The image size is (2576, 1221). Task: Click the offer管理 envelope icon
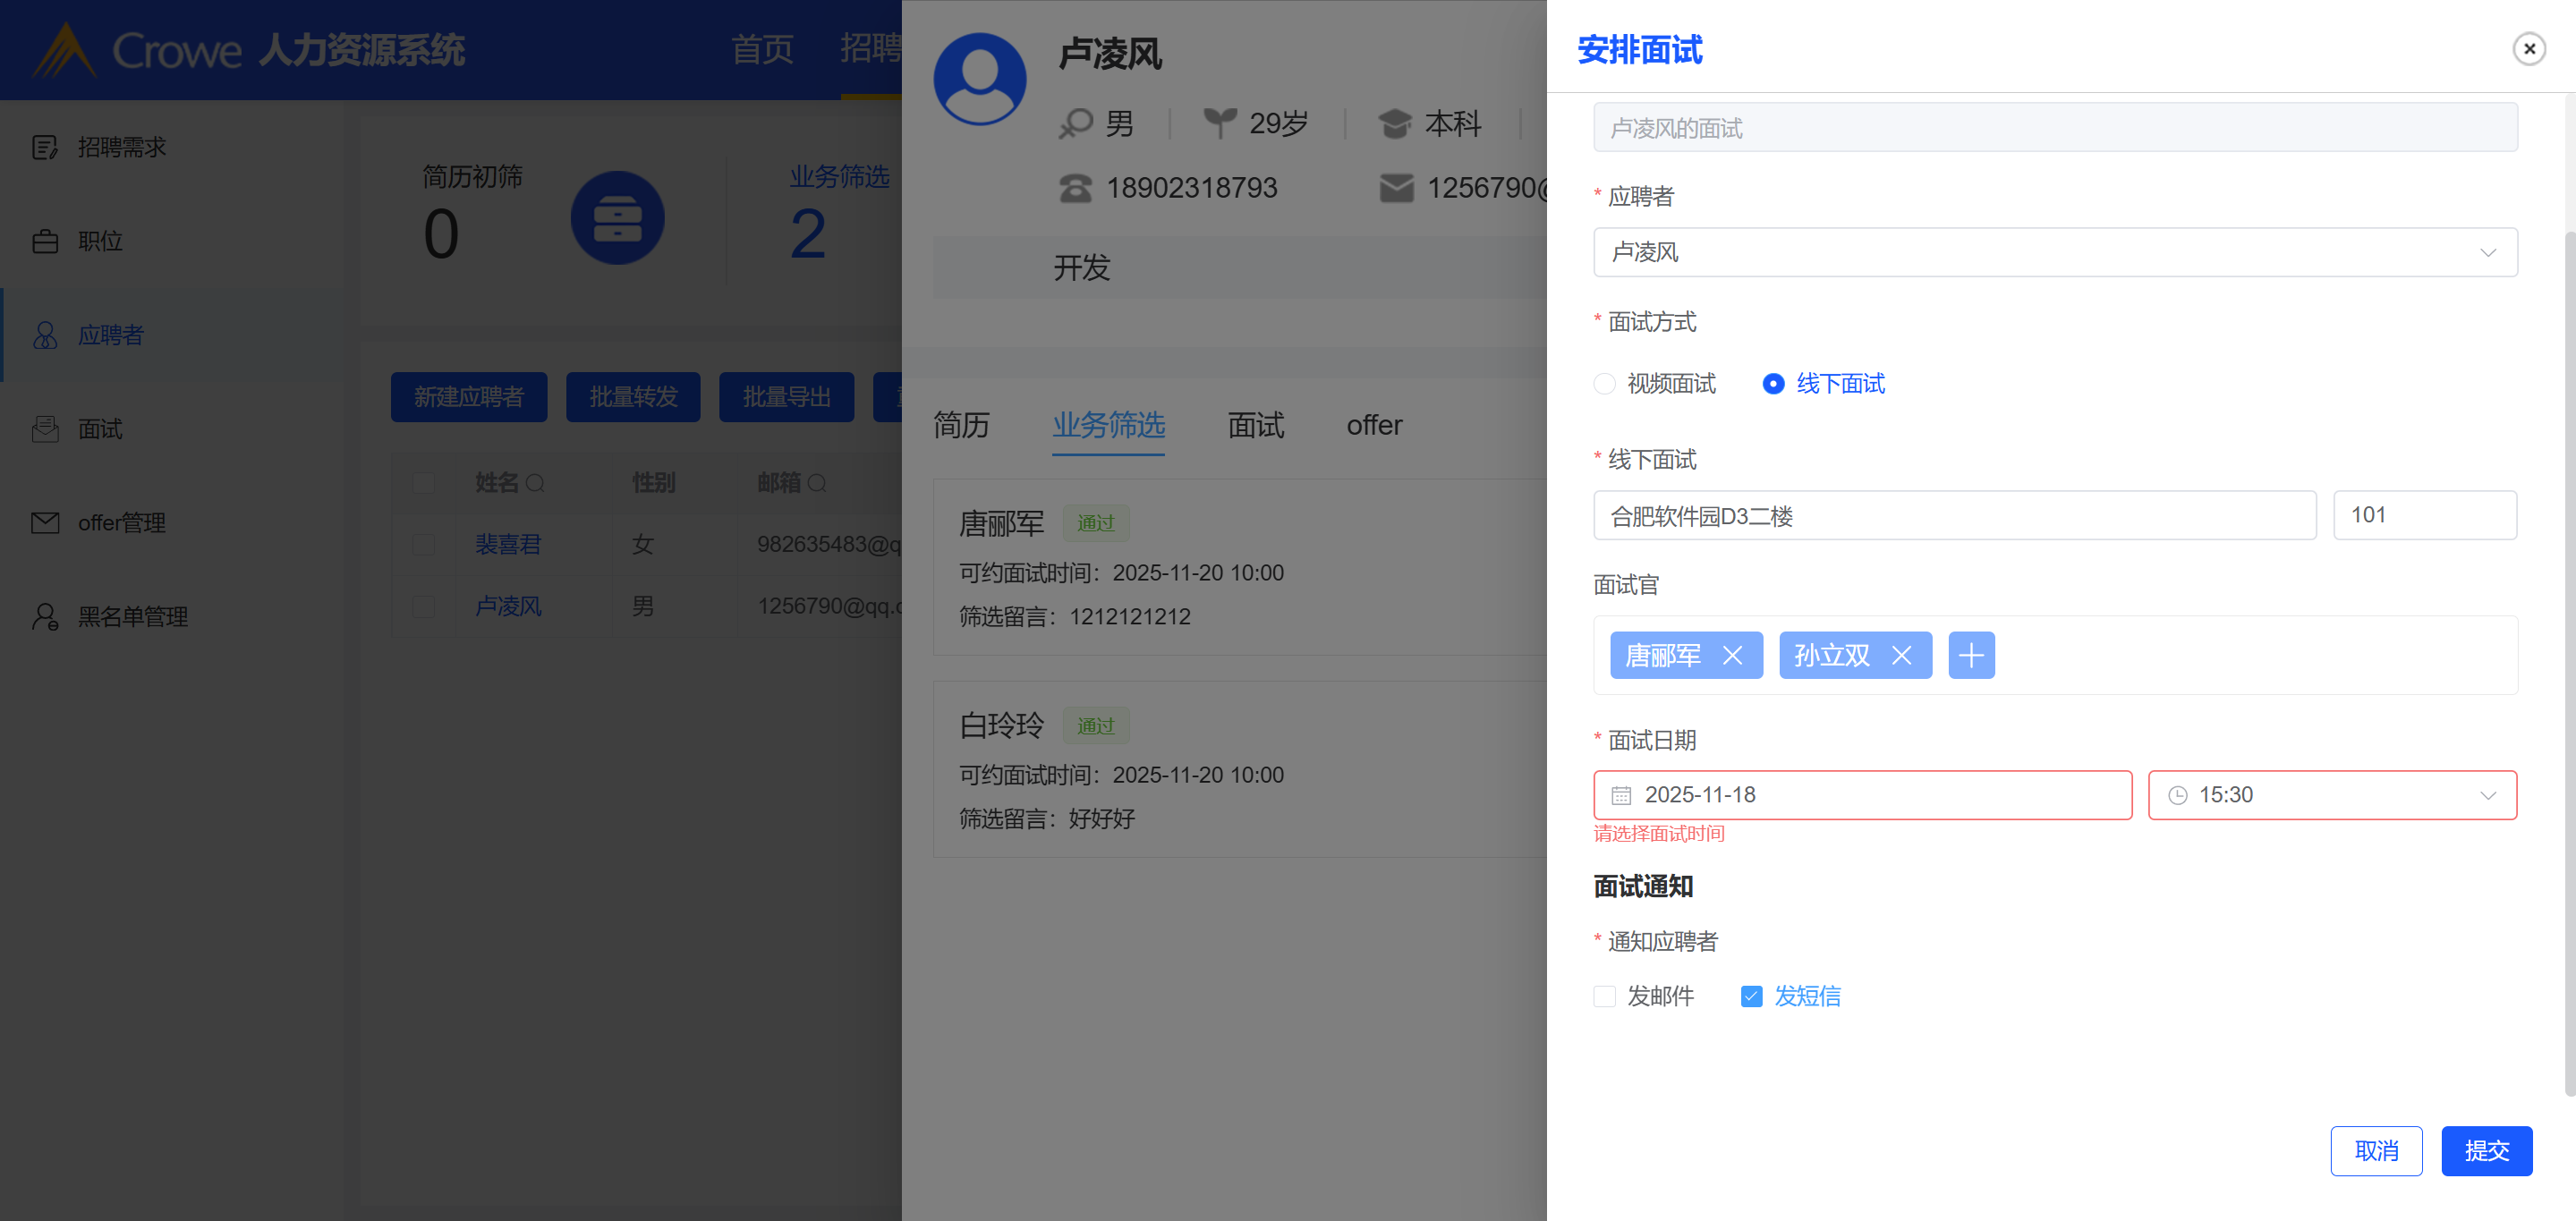45,523
